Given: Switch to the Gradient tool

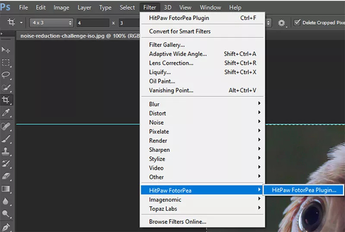Looking at the screenshot, I should point(6,189).
